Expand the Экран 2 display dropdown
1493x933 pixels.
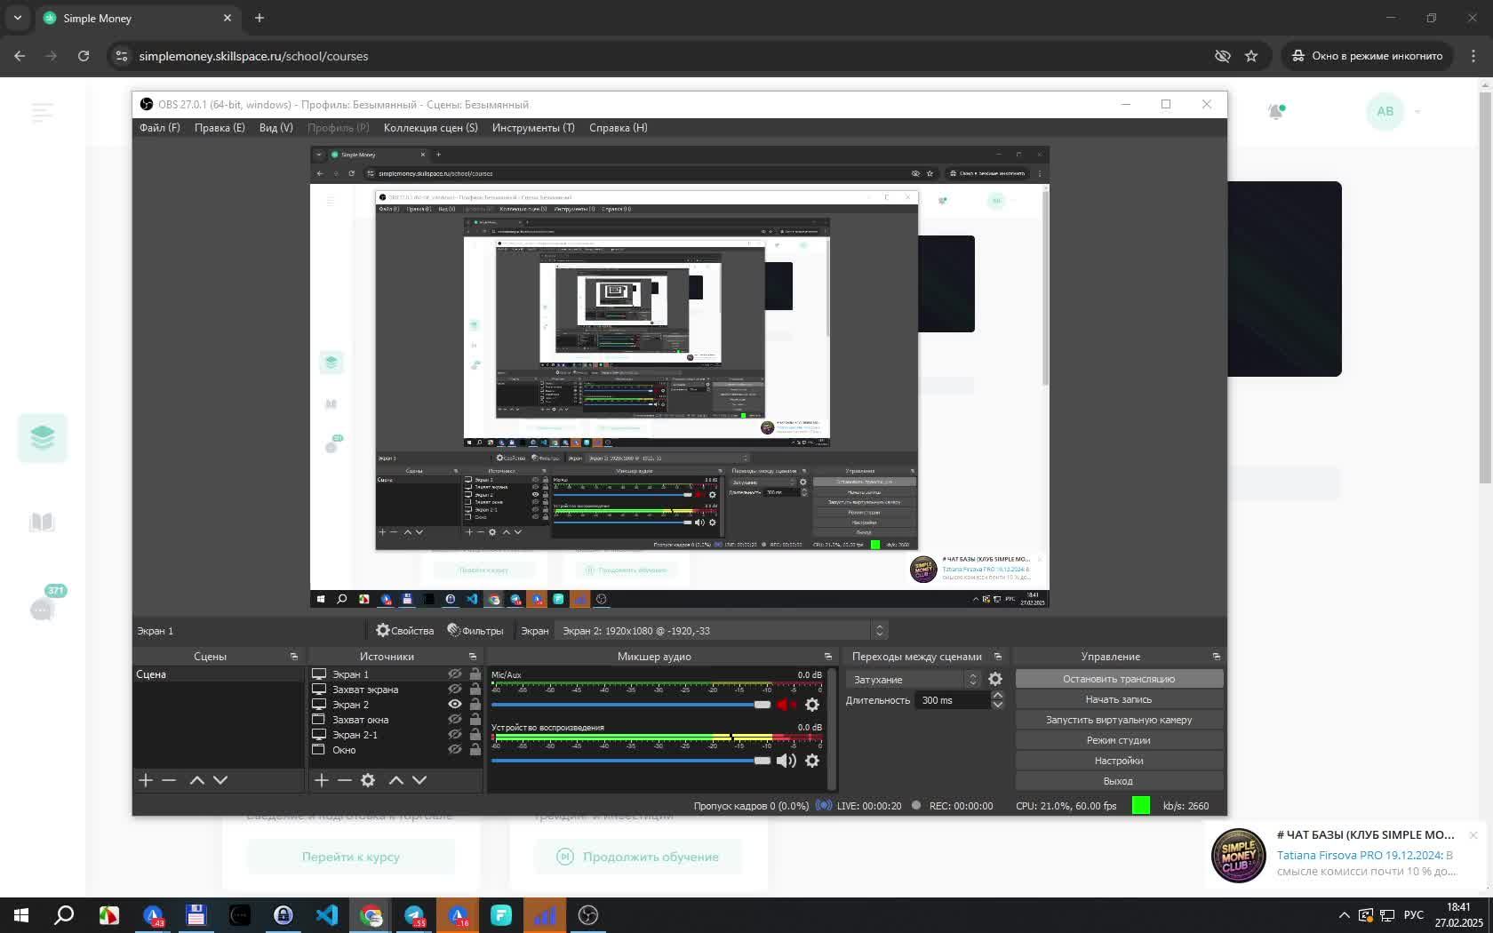(x=721, y=631)
